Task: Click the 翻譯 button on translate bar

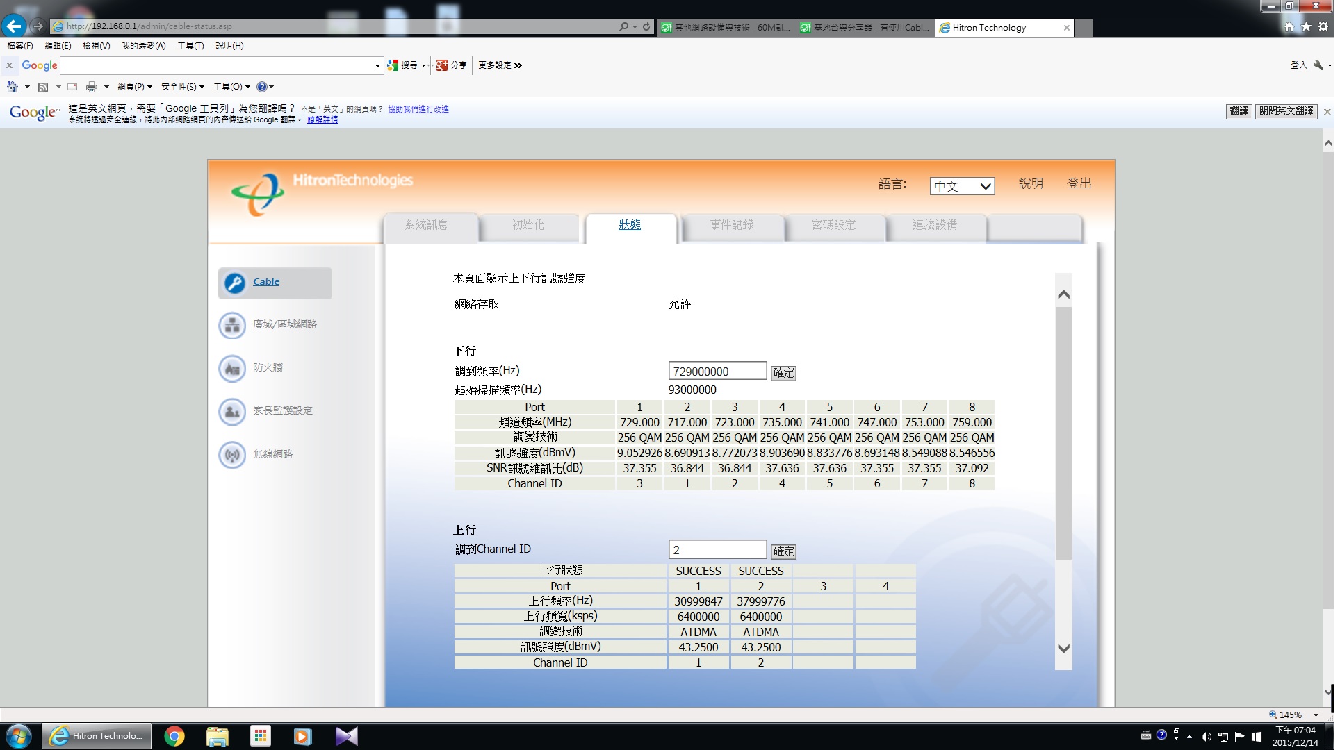Action: point(1239,111)
